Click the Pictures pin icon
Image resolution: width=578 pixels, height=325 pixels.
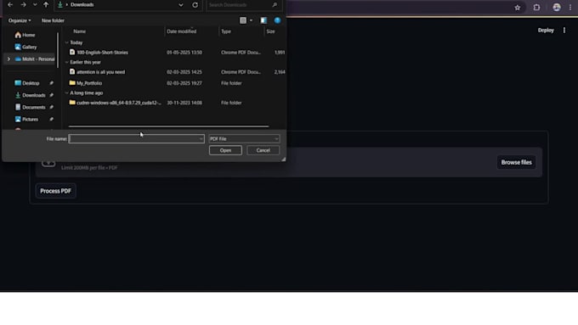51,120
